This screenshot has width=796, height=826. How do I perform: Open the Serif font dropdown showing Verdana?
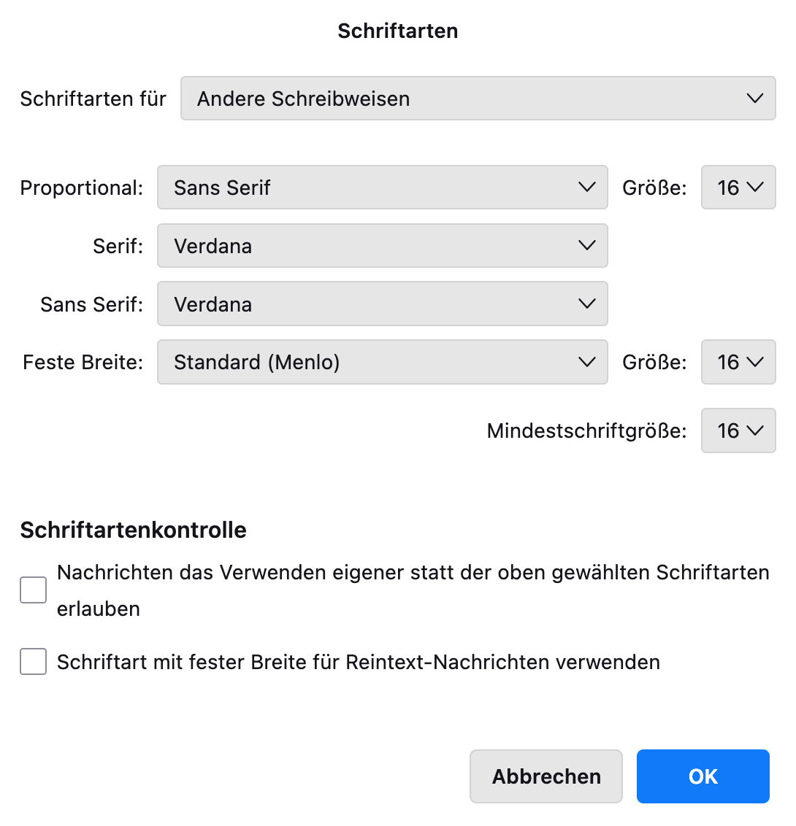[382, 246]
